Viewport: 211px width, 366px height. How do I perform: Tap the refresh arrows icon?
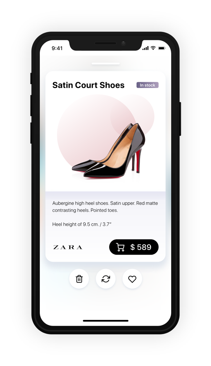106,279
